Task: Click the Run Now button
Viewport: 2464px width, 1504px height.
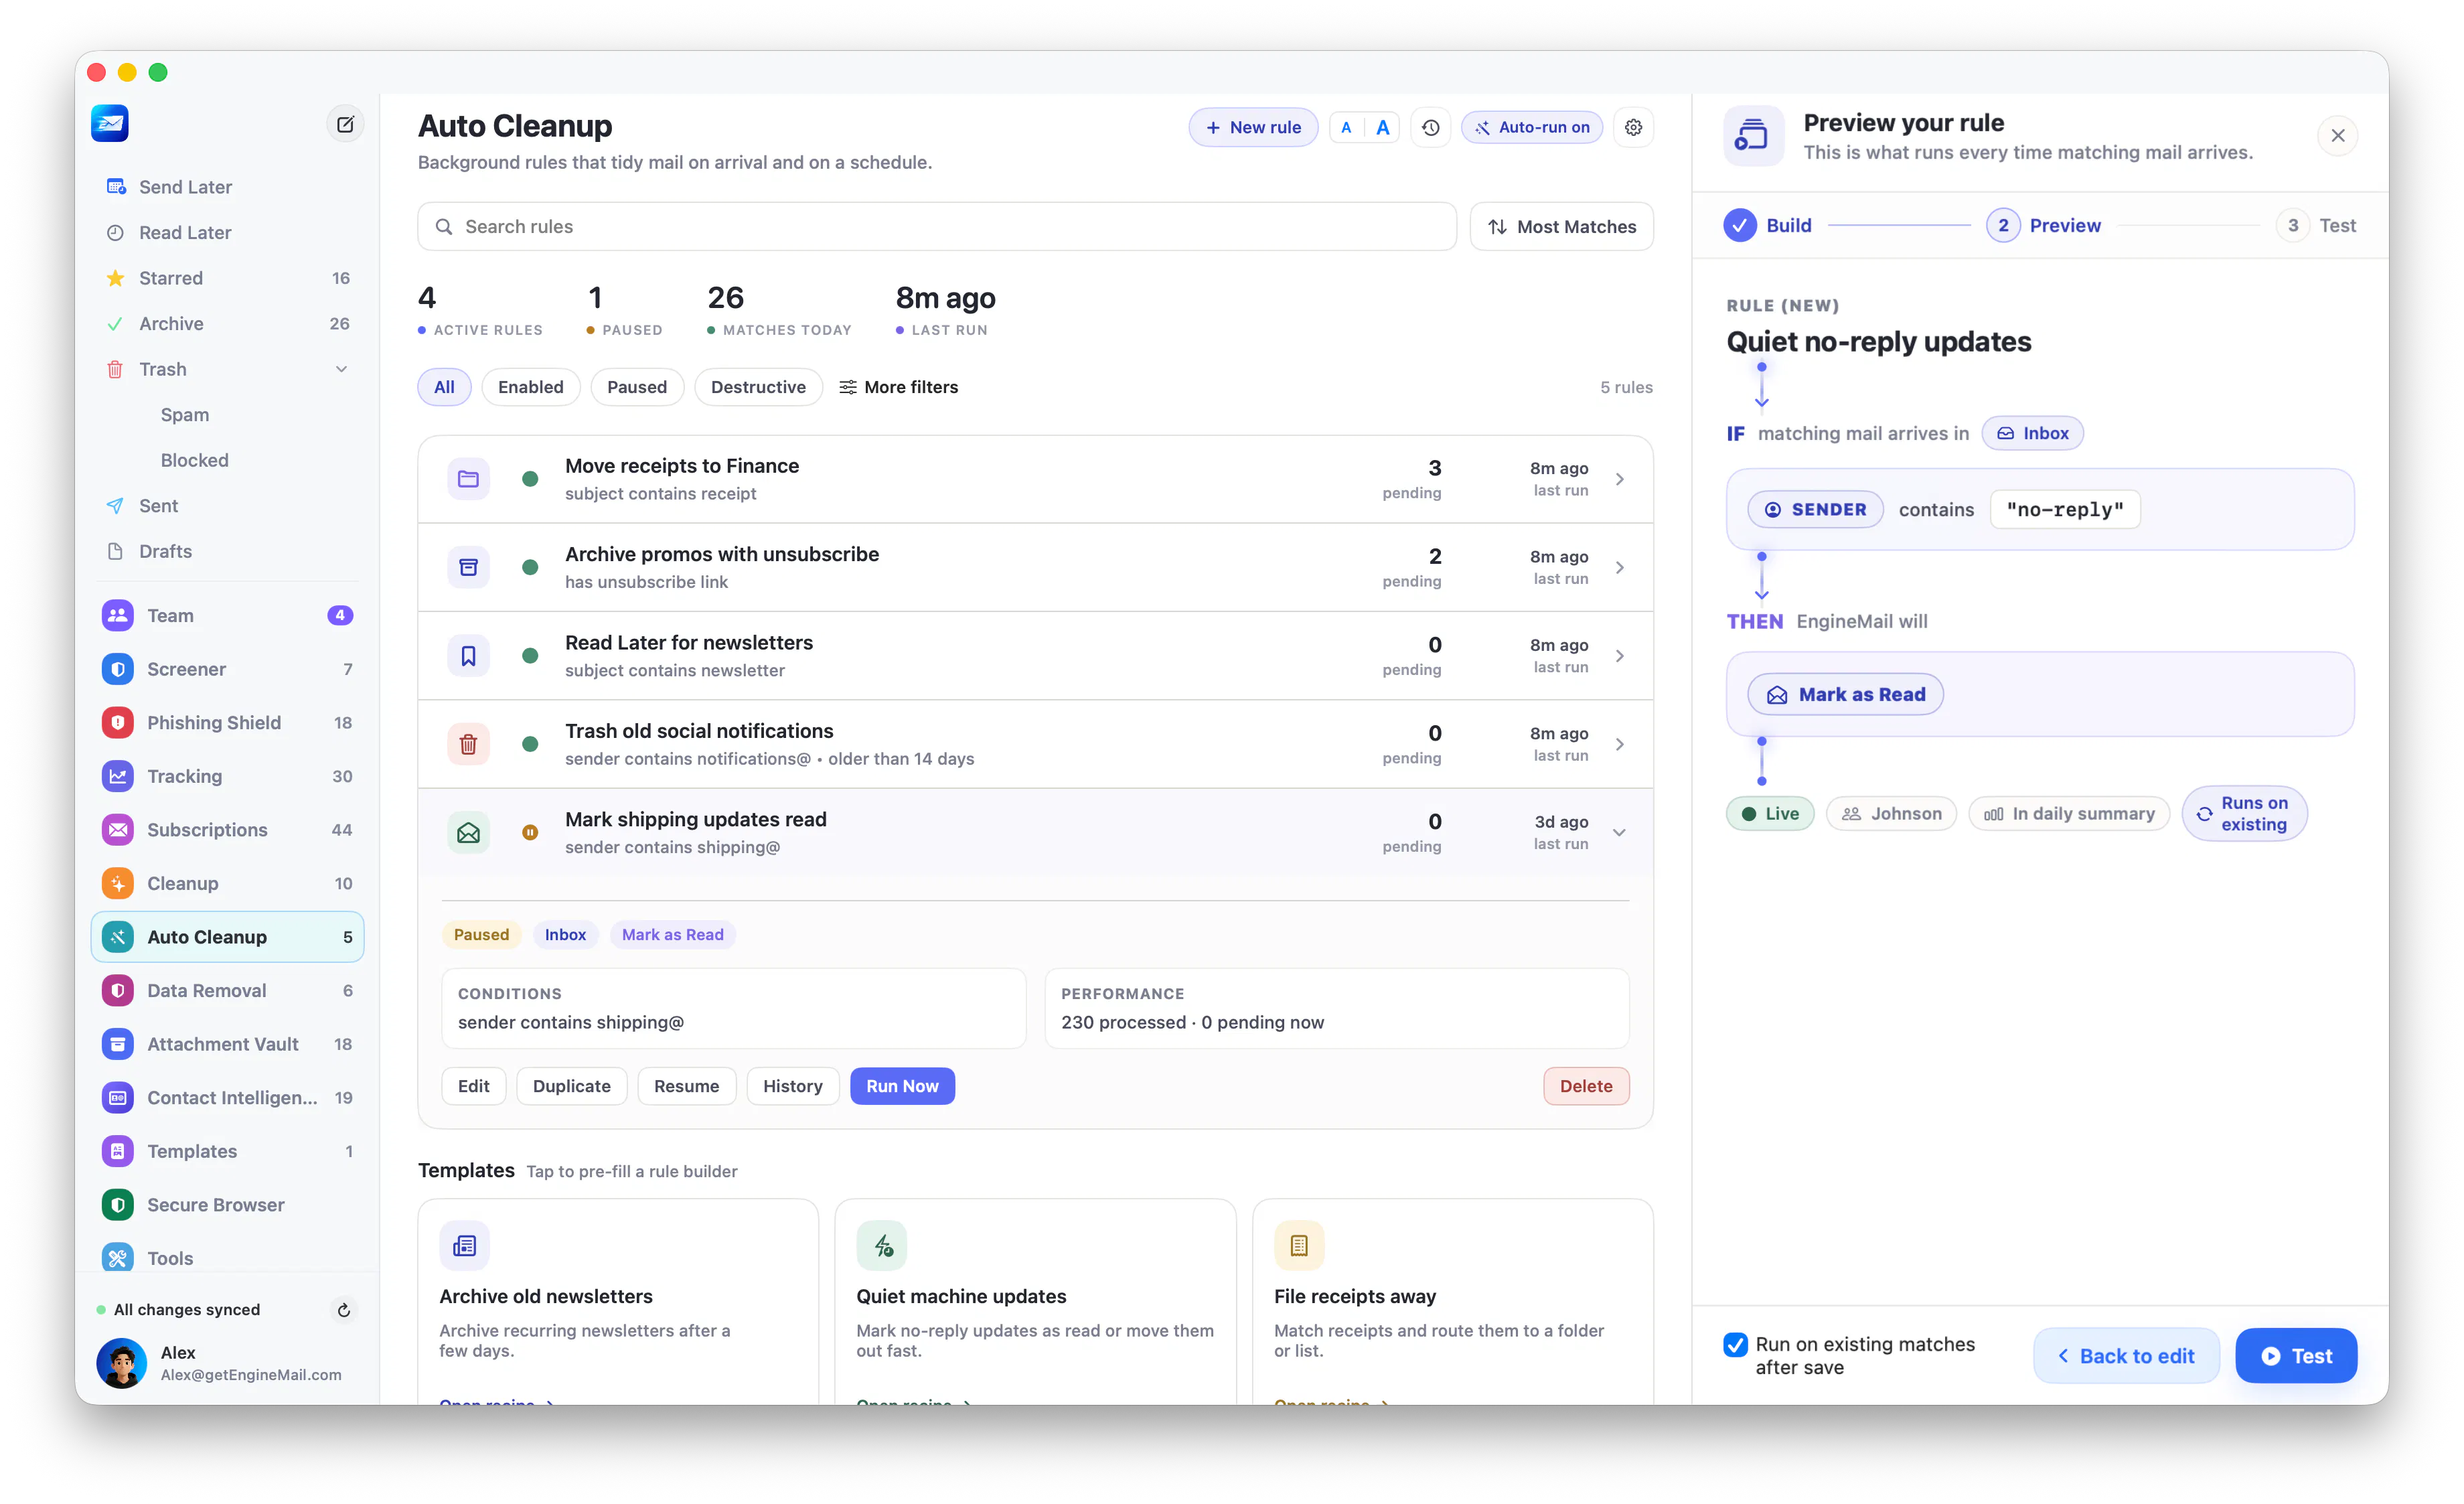Action: point(902,1087)
